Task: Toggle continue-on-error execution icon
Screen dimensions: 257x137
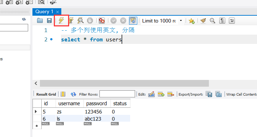Action: coord(102,21)
